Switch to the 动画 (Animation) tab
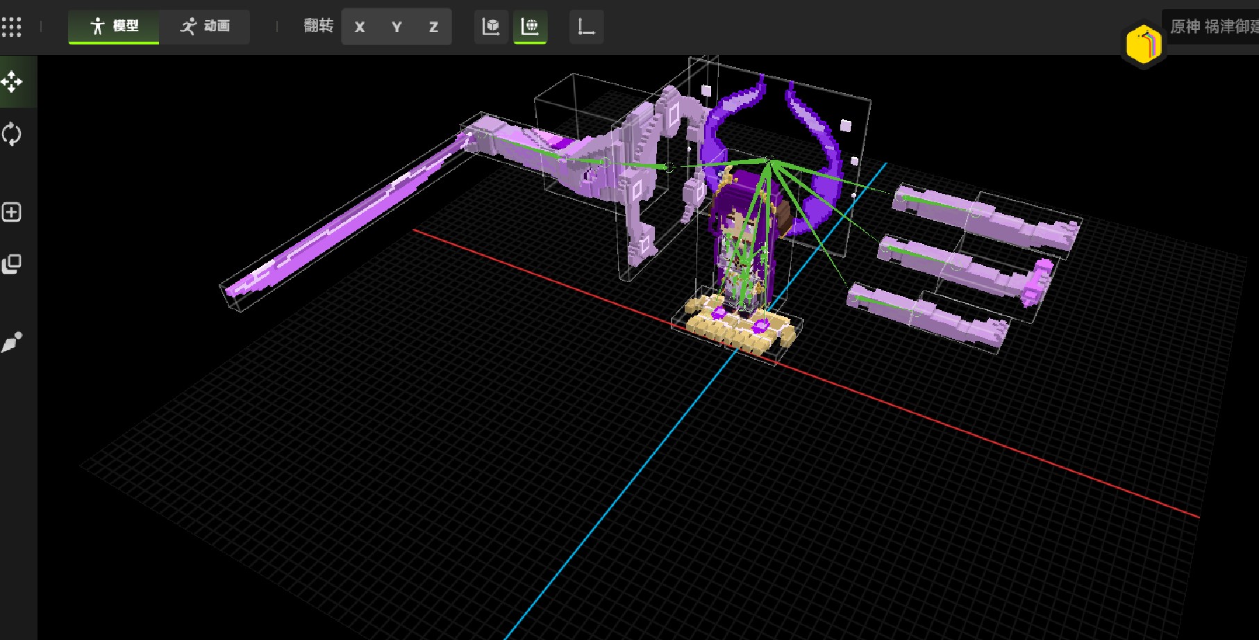 tap(205, 26)
